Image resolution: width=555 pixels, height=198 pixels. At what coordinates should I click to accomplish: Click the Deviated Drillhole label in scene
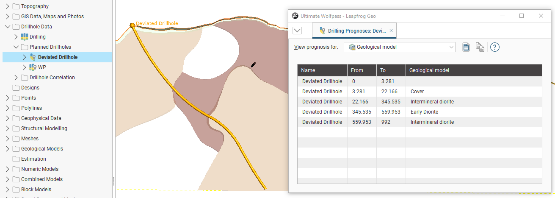click(x=157, y=23)
